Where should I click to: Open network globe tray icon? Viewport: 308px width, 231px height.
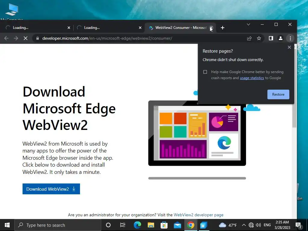[x=251, y=225]
